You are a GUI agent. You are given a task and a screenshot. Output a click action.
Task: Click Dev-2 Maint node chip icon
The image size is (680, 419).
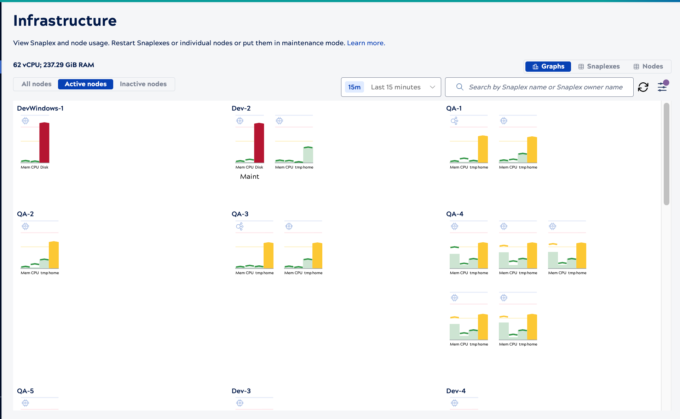pyautogui.click(x=240, y=121)
